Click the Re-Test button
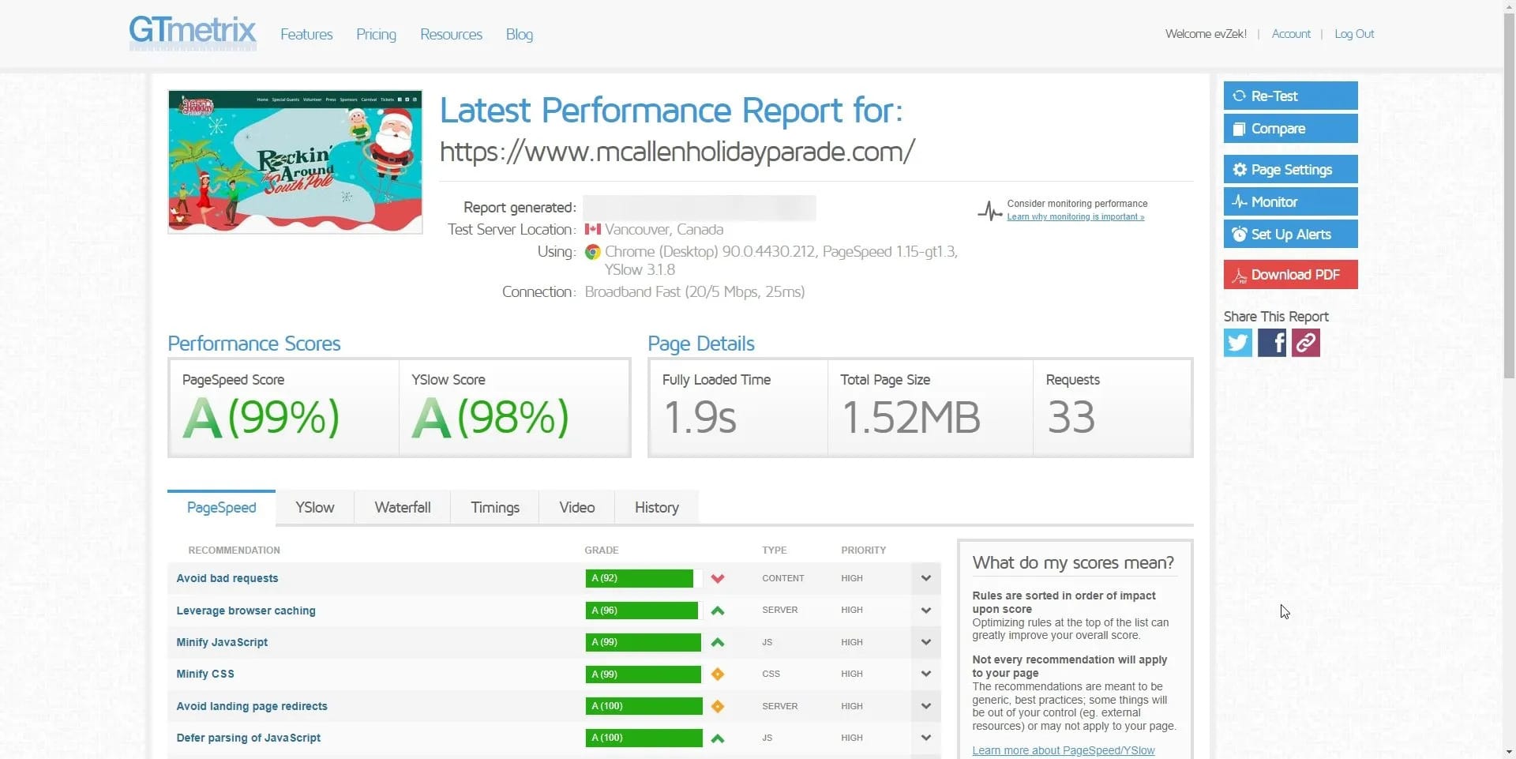 tap(1290, 96)
